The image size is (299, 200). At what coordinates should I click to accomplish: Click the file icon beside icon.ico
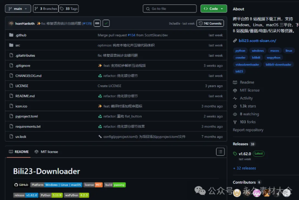[x=11, y=106]
